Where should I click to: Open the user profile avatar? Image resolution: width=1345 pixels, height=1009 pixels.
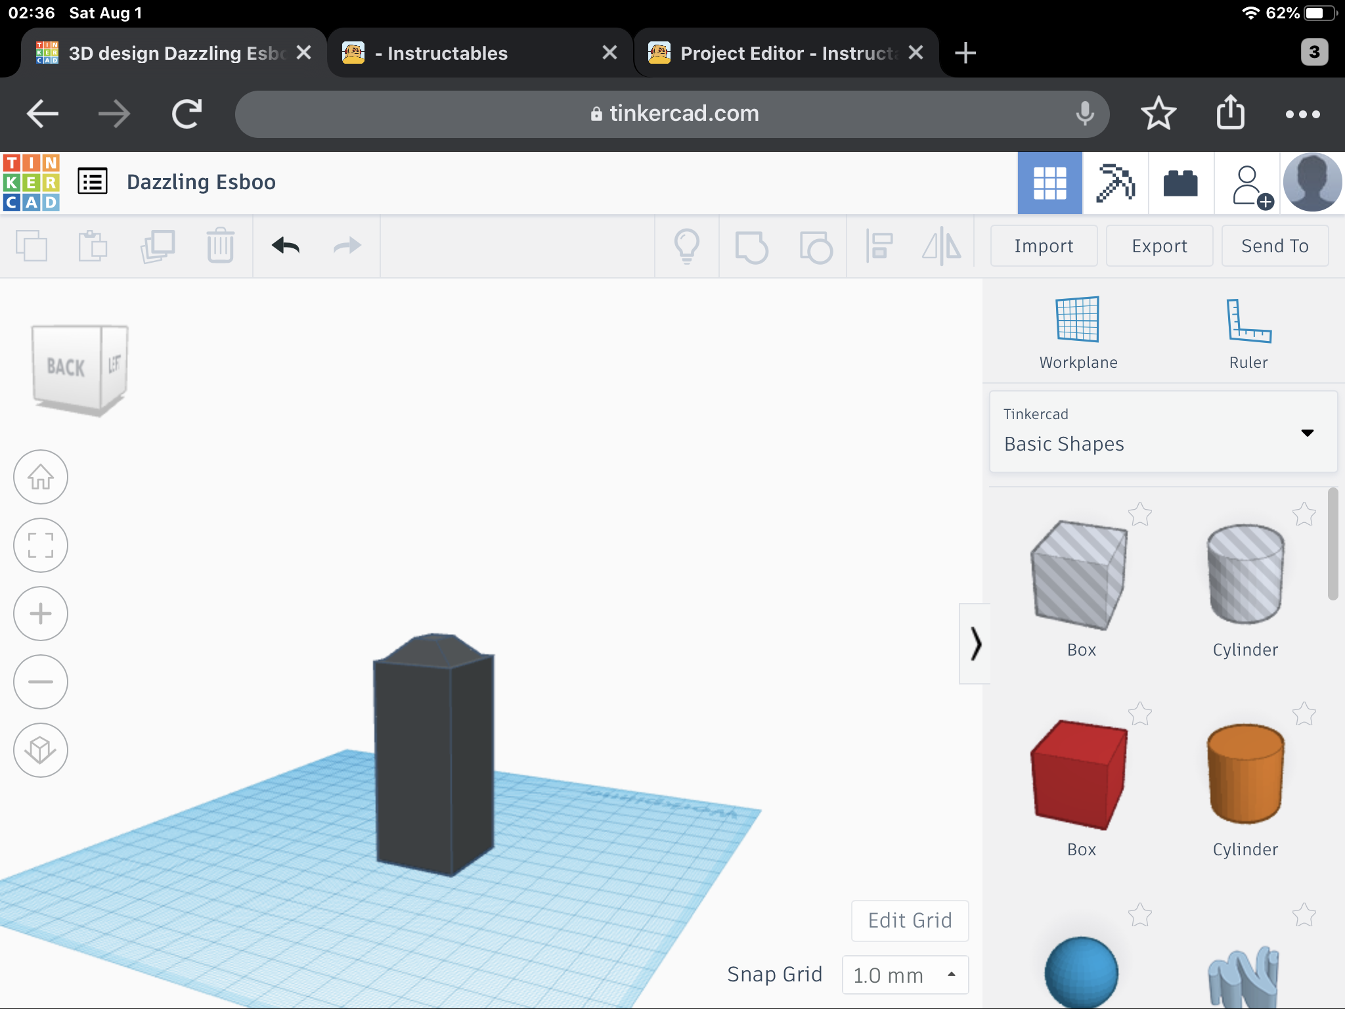1312,183
